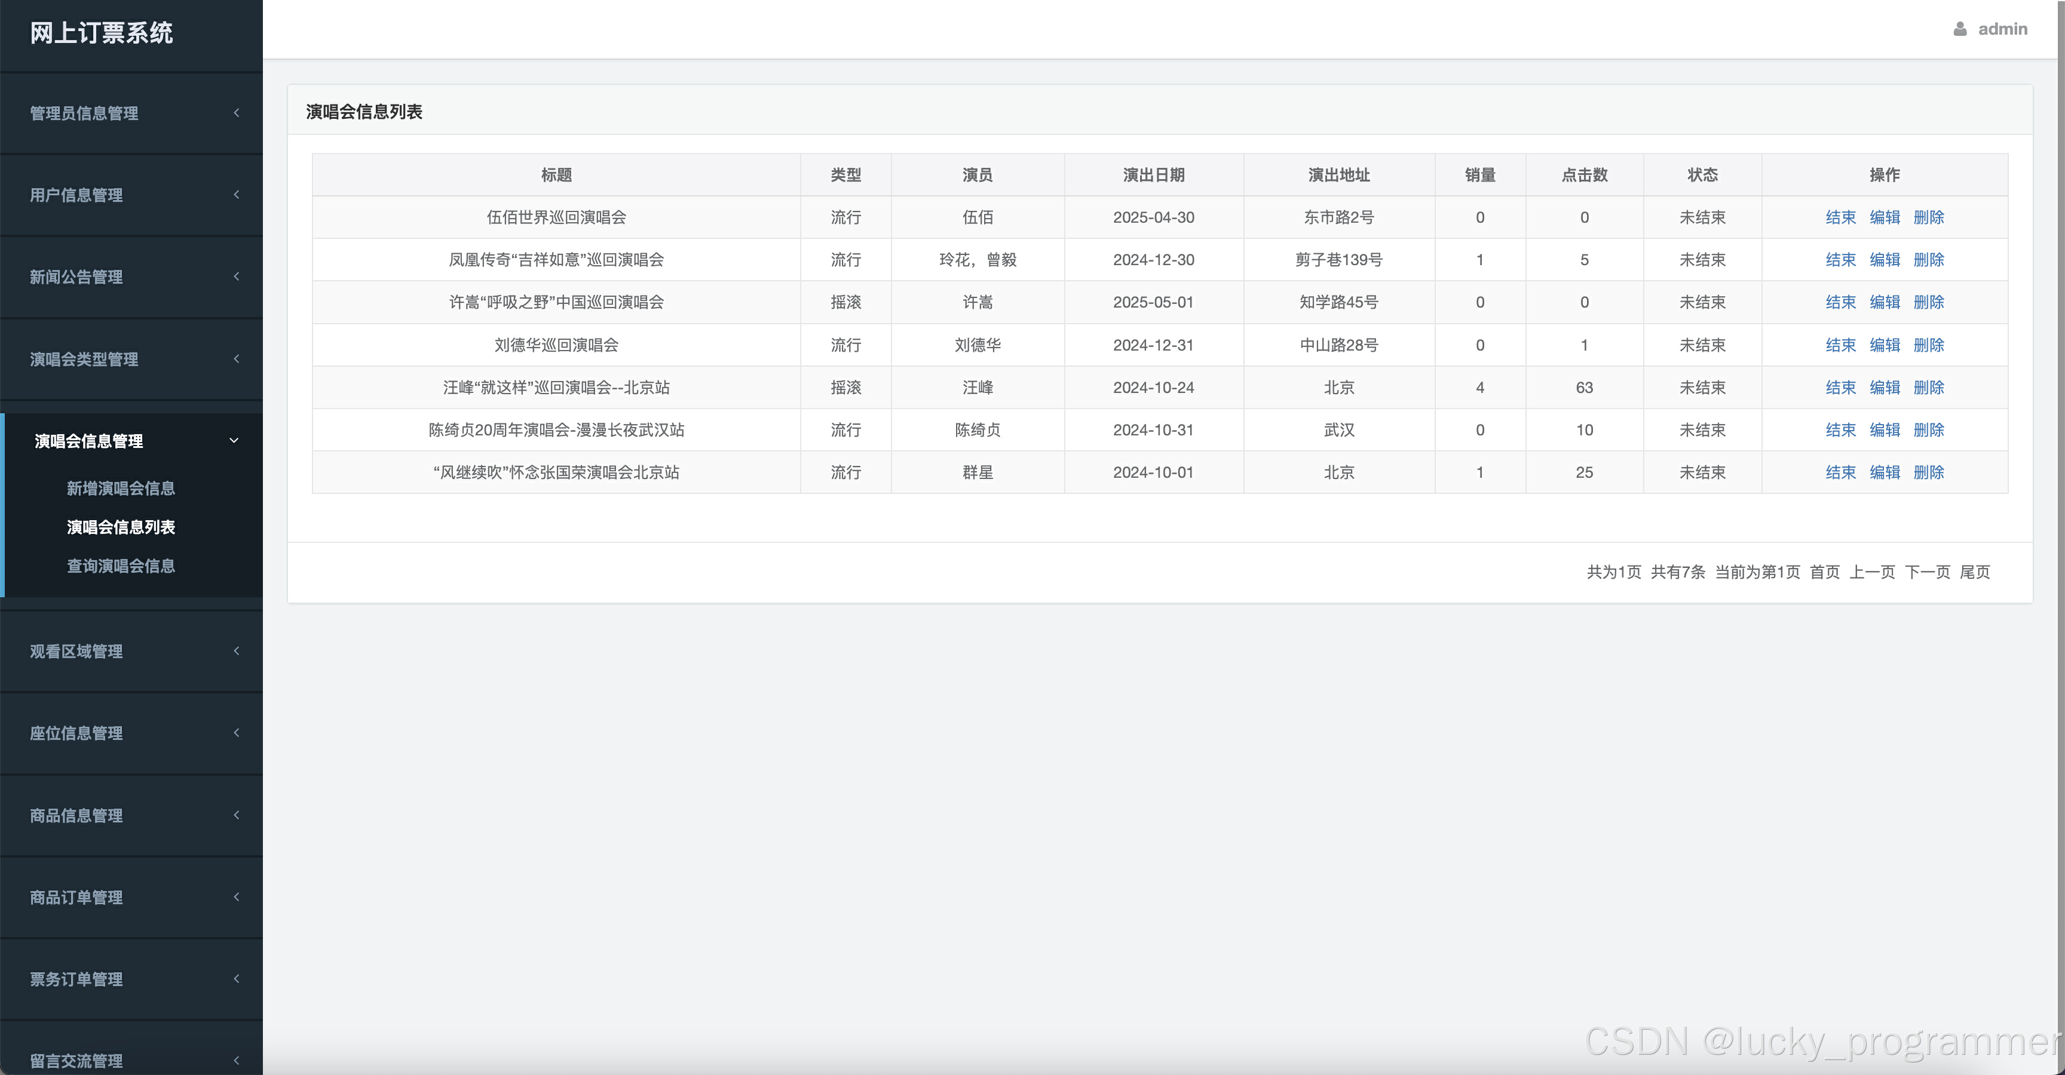Click 首页 pagination link
2065x1075 pixels.
[x=1825, y=572]
